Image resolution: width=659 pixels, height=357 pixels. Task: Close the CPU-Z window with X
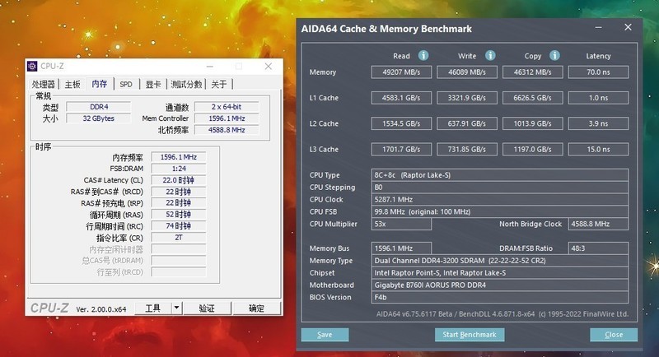click(269, 67)
